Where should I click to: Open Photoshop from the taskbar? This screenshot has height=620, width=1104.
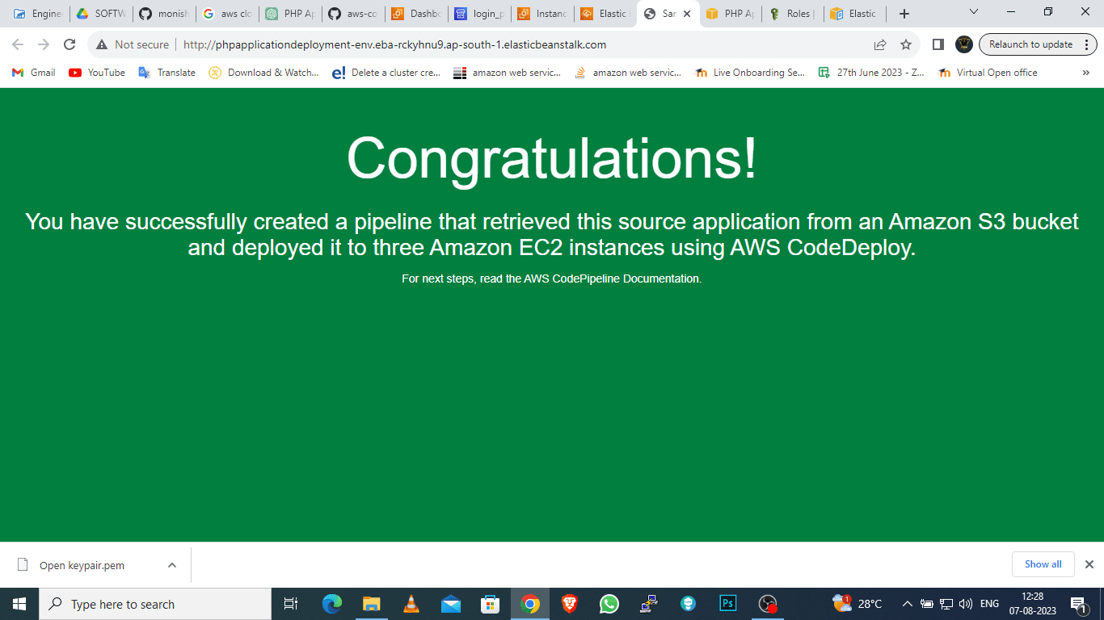[x=728, y=604]
